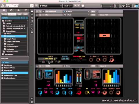Click the panel layout icon at header right

point(136,6)
